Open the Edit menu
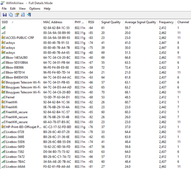This screenshot has width=191, height=169. [13, 8]
